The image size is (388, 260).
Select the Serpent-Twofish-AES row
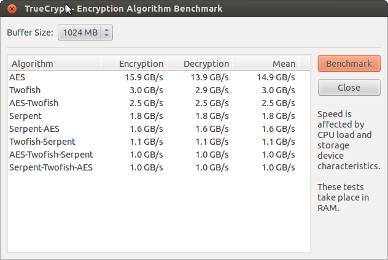tap(159, 167)
